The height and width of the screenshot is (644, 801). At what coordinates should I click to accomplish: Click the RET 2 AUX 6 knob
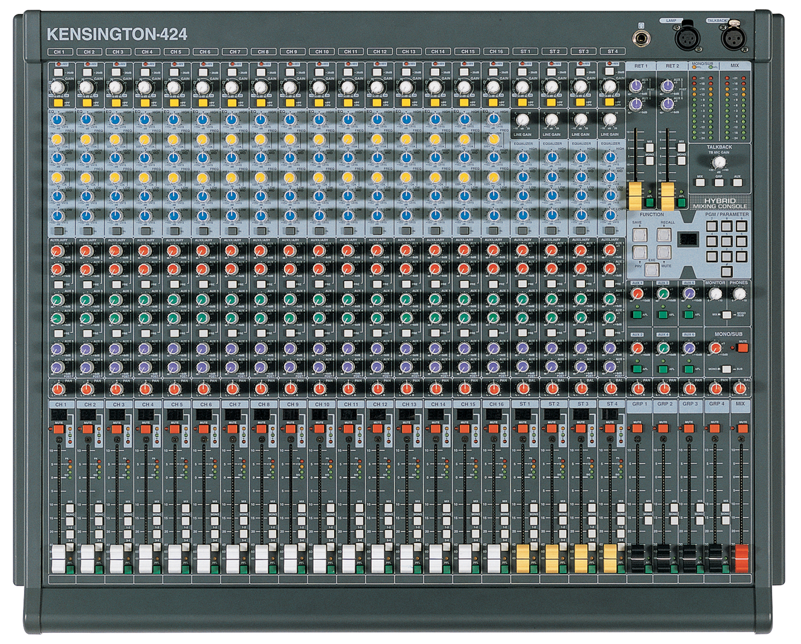click(667, 104)
